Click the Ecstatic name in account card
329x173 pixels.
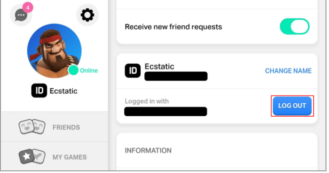tap(159, 66)
